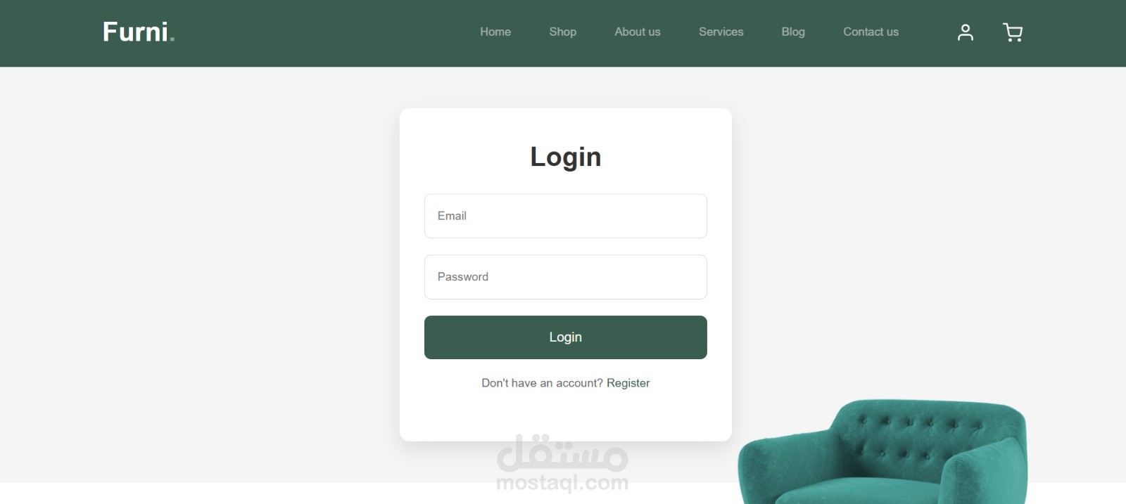Open the user account icon
The image size is (1126, 504).
coord(966,32)
